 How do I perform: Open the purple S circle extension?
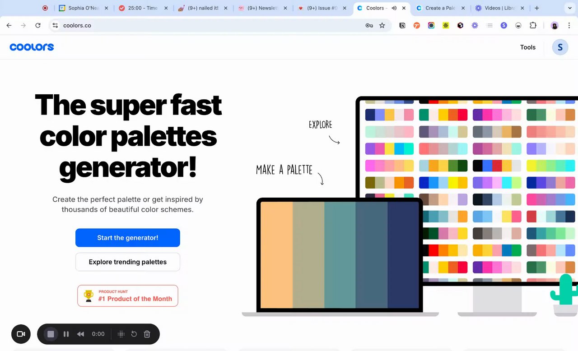click(504, 25)
